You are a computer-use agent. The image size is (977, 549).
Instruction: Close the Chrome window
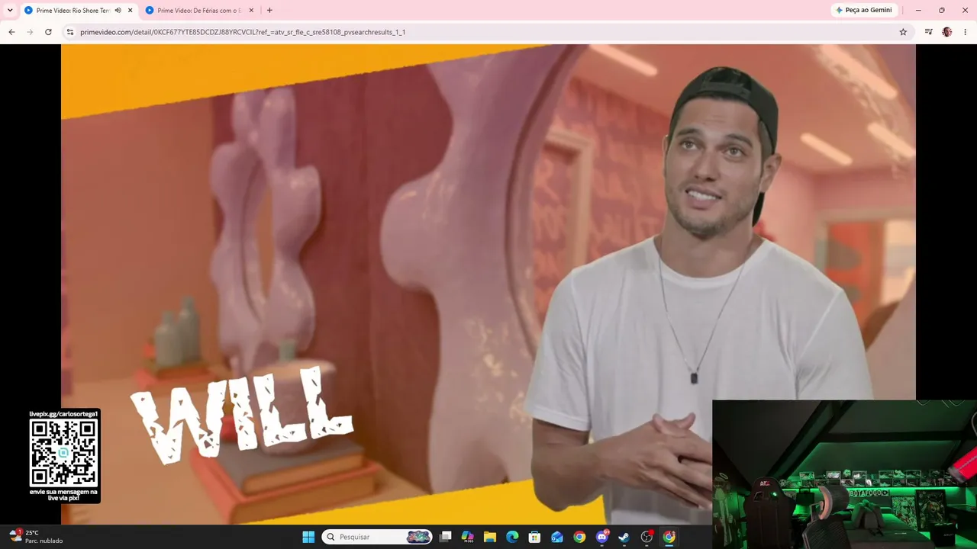[x=965, y=10]
